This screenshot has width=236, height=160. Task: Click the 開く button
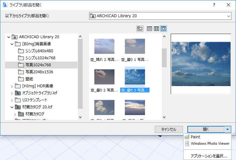(206, 129)
